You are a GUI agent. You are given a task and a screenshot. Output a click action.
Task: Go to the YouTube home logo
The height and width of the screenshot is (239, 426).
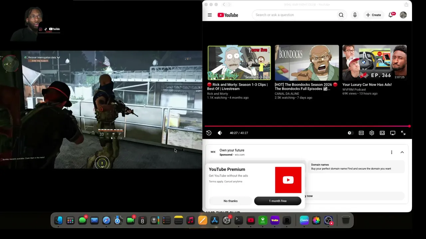[228, 15]
